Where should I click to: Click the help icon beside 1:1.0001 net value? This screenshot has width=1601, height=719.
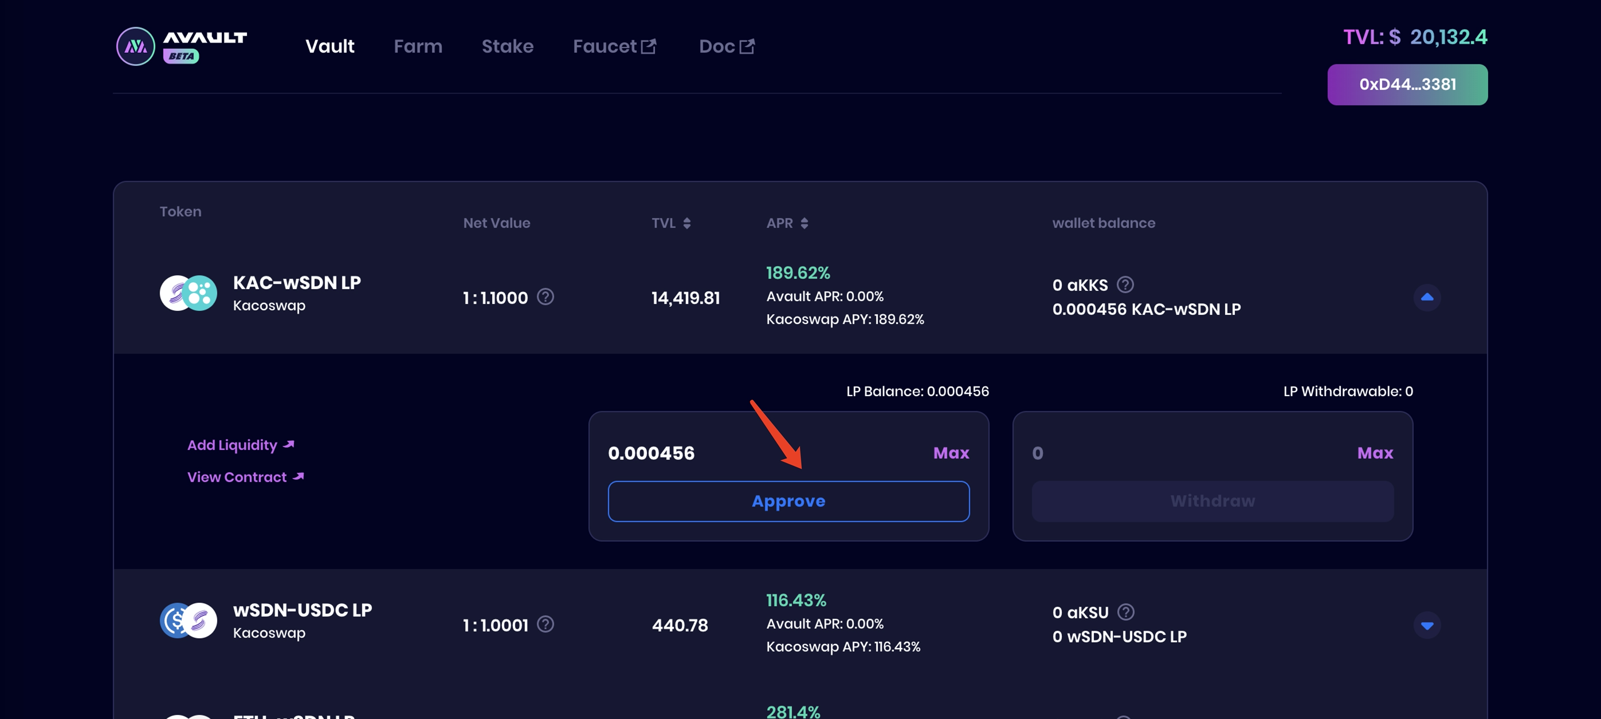[545, 624]
